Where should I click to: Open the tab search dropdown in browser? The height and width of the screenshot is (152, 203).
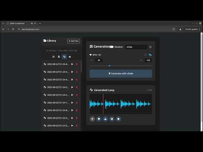(x=3, y=23)
